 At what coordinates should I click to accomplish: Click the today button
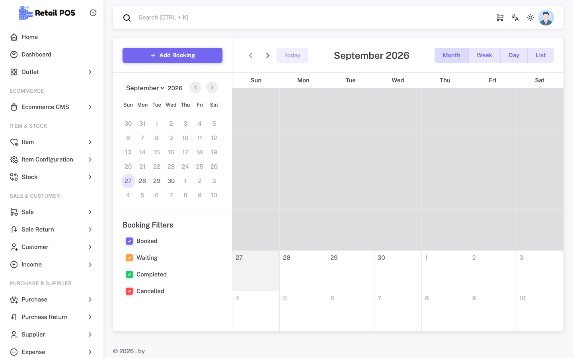292,55
